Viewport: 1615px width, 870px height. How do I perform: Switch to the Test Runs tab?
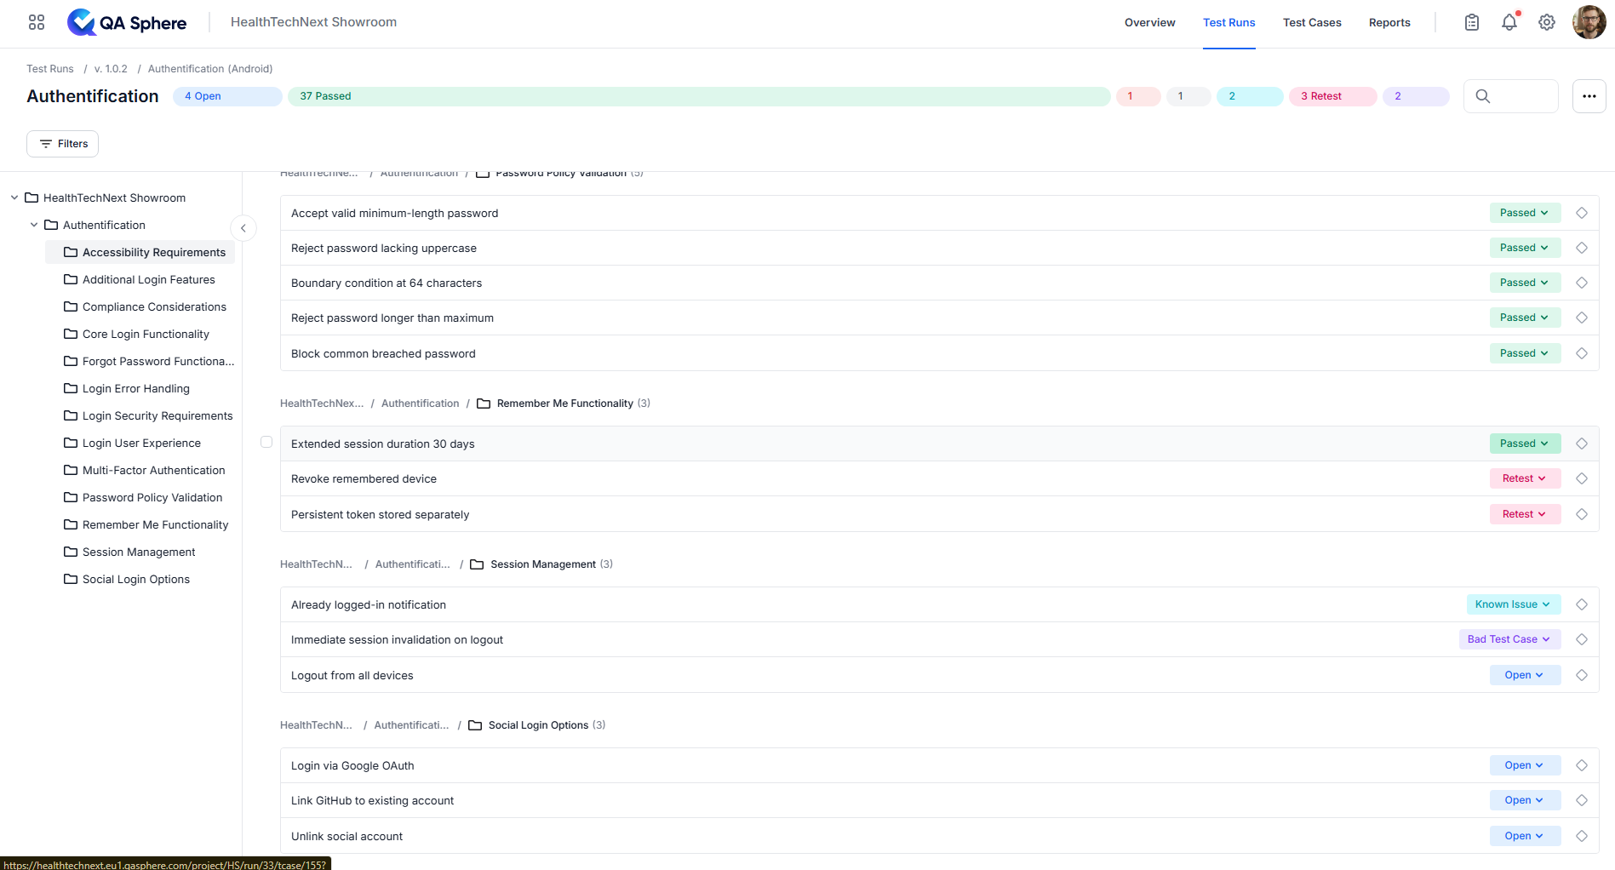(x=1228, y=23)
